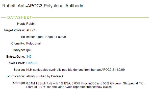The image size is (149, 91).
Task: Open the Entrez Gene 345 link
Action: pyautogui.click(x=29, y=57)
